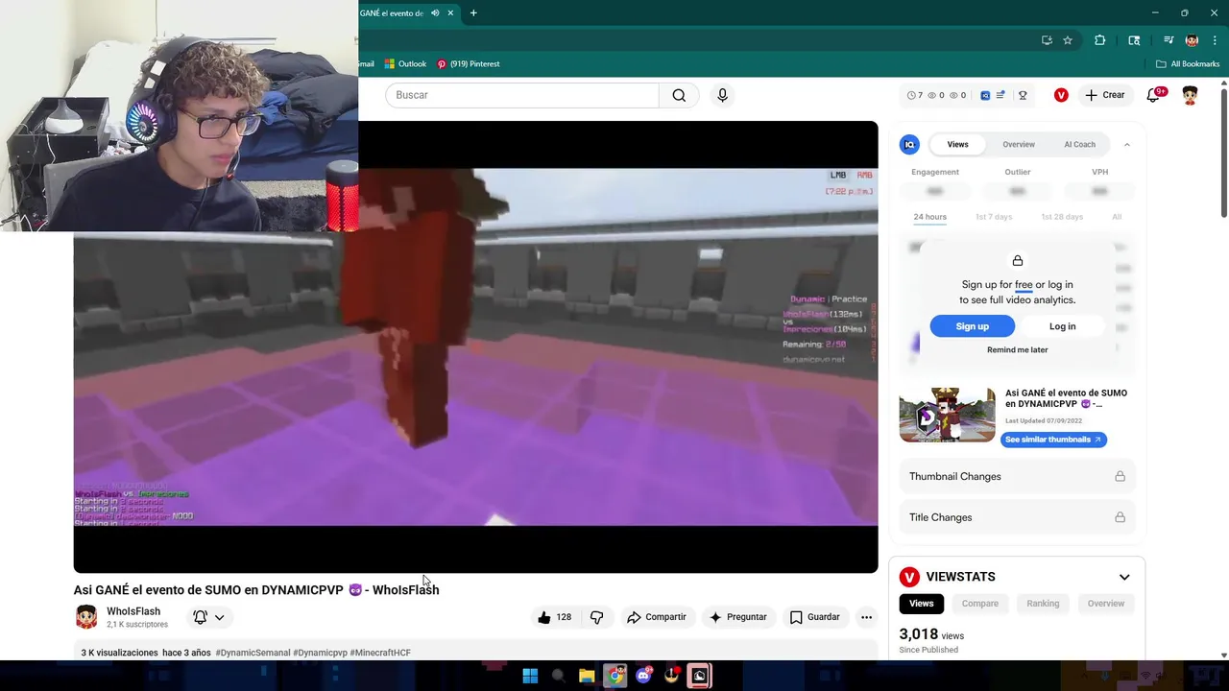The image size is (1229, 691).
Task: Open the red ViewStats extension icon in YouTube header
Action: (1061, 95)
